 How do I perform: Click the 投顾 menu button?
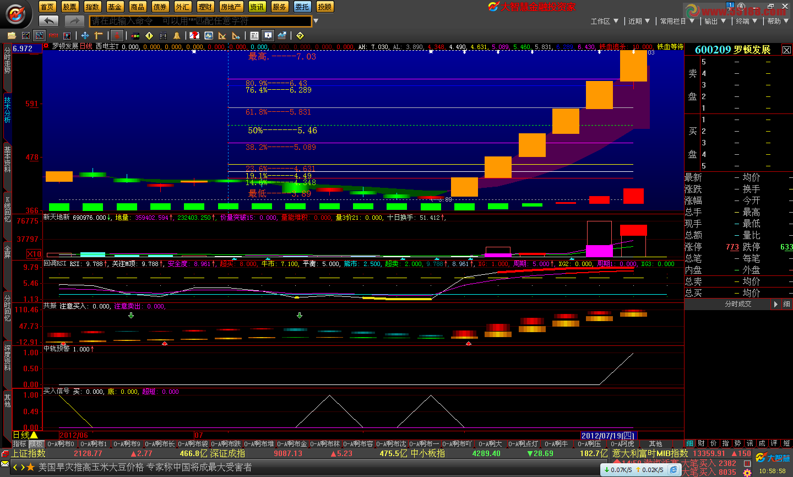325,7
